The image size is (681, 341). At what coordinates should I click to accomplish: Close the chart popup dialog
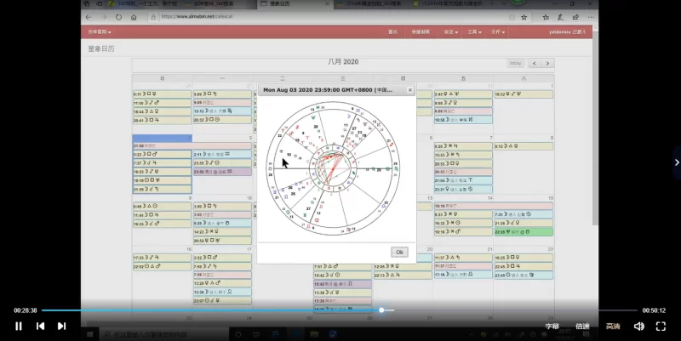click(x=409, y=89)
